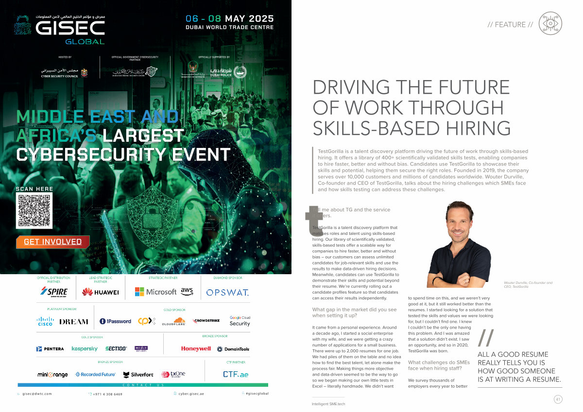Click the "06 - 08 MAY 2025" date
583x412 pixels.
pyautogui.click(x=229, y=19)
